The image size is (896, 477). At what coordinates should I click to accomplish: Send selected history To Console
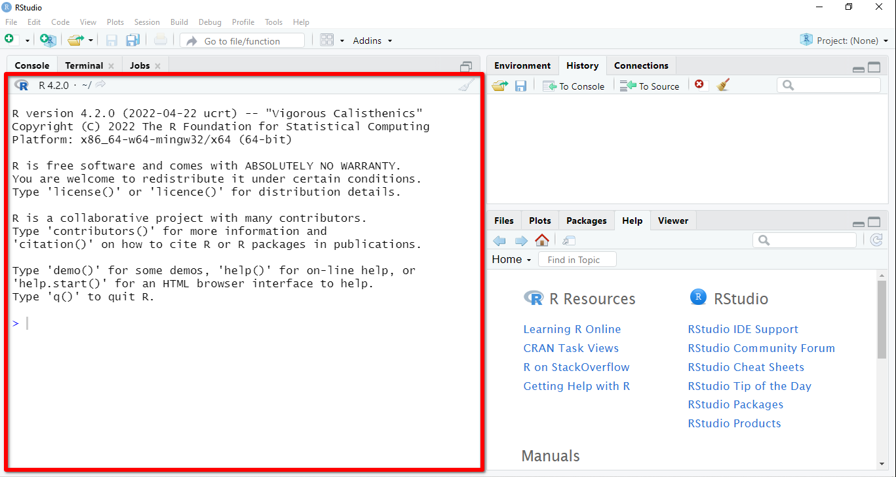pyautogui.click(x=574, y=86)
